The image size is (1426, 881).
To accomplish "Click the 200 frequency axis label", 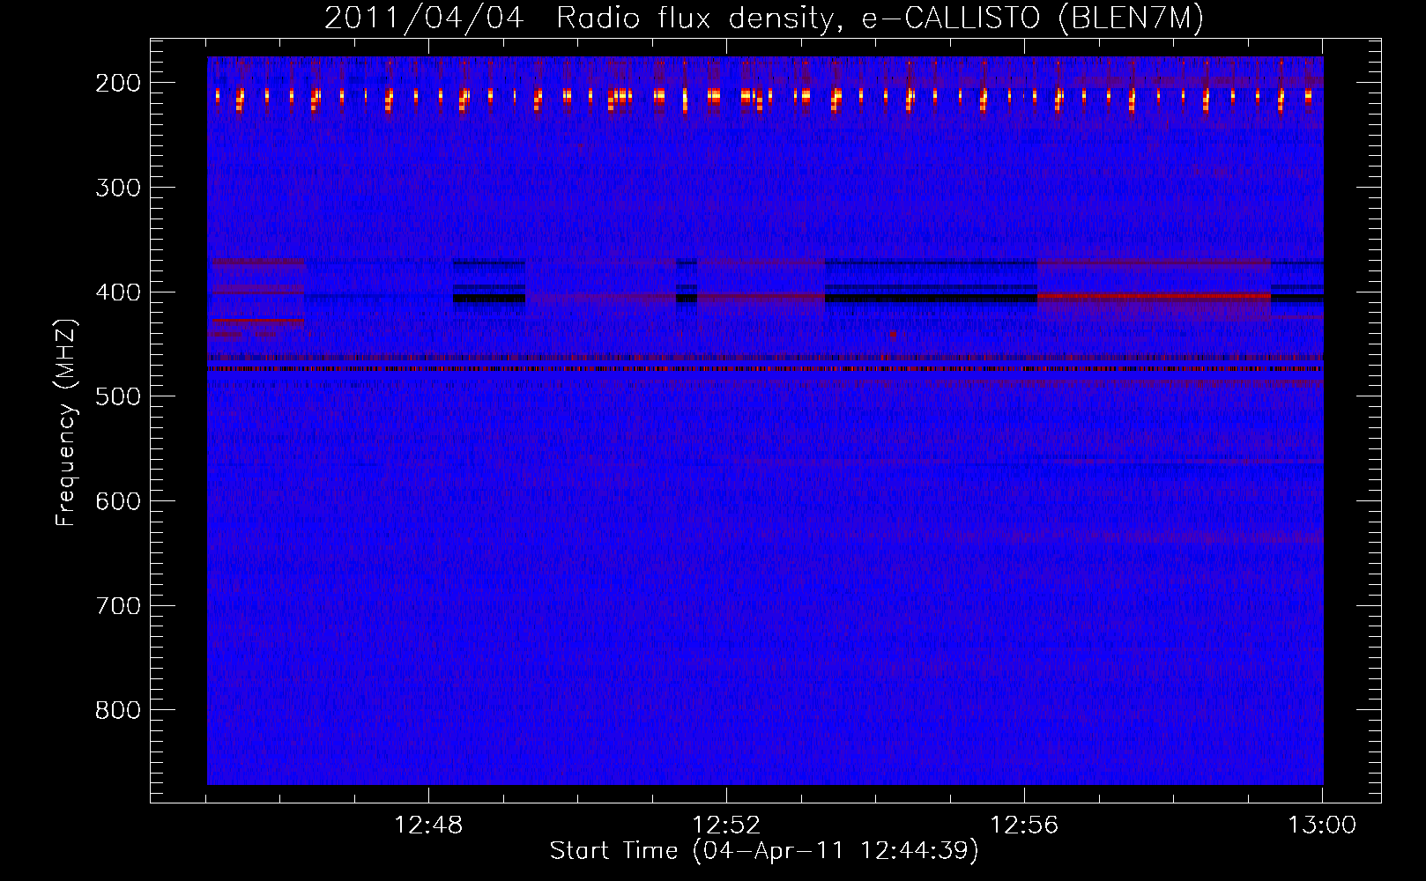I will click(x=117, y=83).
